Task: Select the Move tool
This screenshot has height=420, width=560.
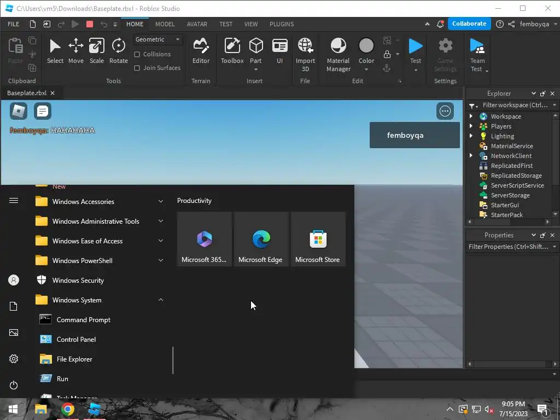Action: 75,51
